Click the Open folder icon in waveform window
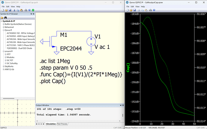 tap(131, 10)
